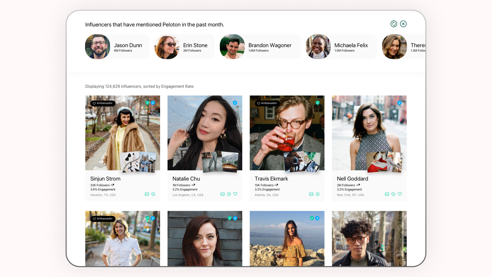Favorite Nell Goddard with the heart icon

(x=400, y=194)
